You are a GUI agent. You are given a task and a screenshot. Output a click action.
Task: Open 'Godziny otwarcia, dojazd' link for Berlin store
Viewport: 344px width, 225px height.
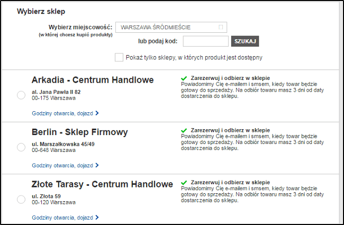(x=62, y=165)
